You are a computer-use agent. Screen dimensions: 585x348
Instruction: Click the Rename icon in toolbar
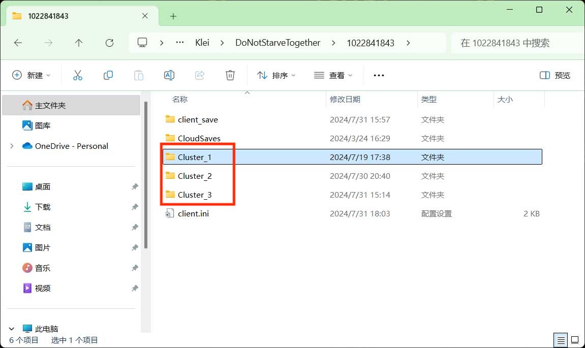point(169,75)
